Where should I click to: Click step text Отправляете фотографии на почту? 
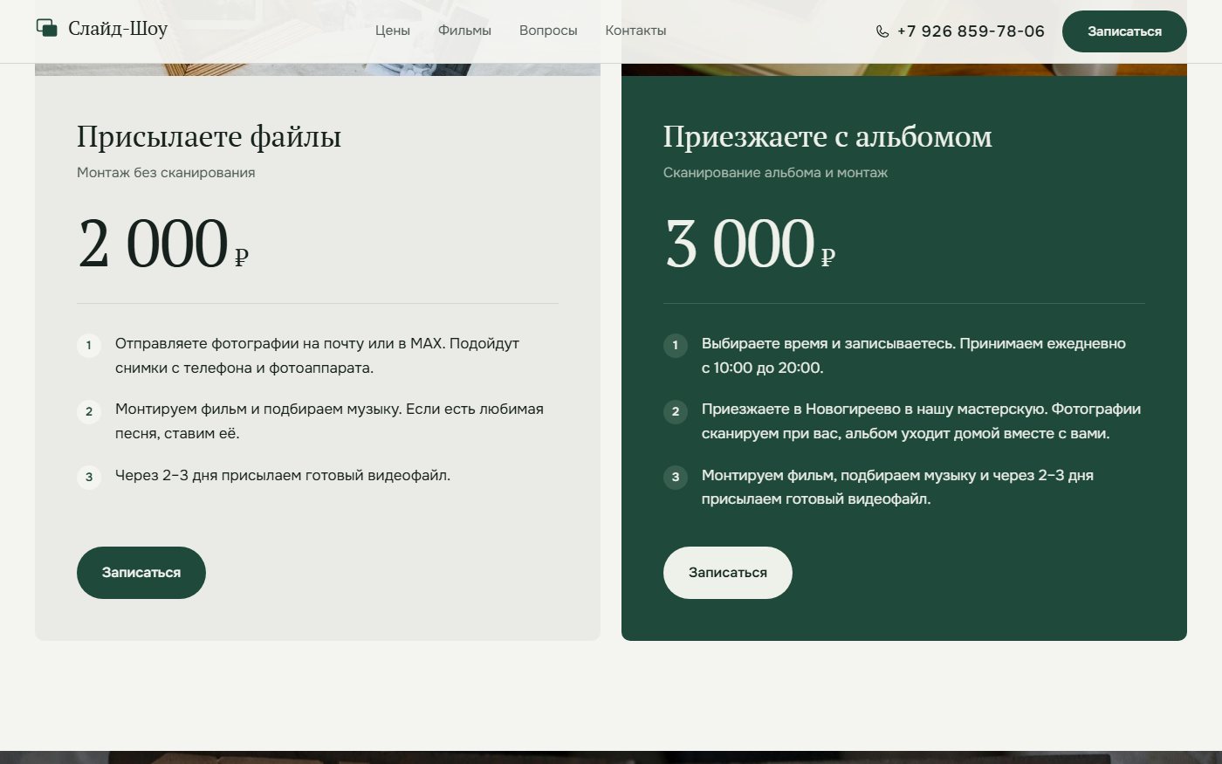click(317, 355)
